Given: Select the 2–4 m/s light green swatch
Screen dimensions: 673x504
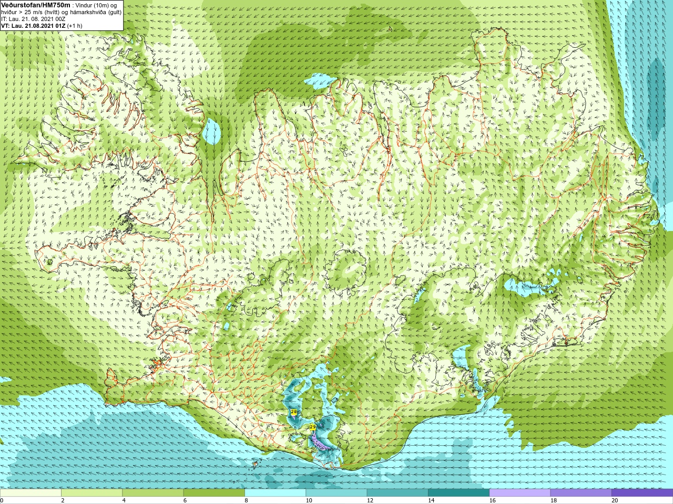Looking at the screenshot, I should click(91, 493).
